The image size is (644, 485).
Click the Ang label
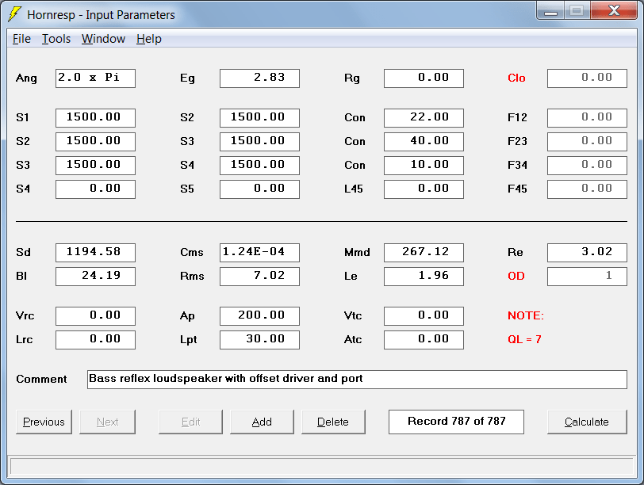[26, 78]
